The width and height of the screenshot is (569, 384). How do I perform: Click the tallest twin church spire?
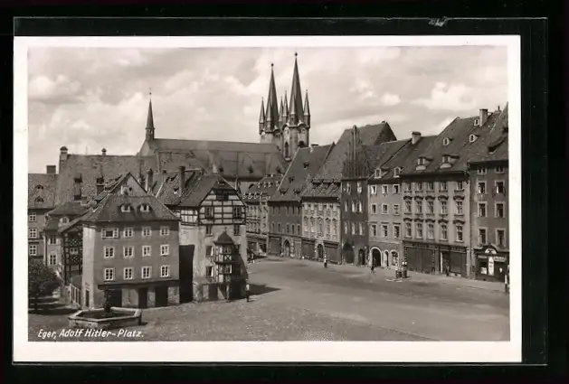coord(295,90)
